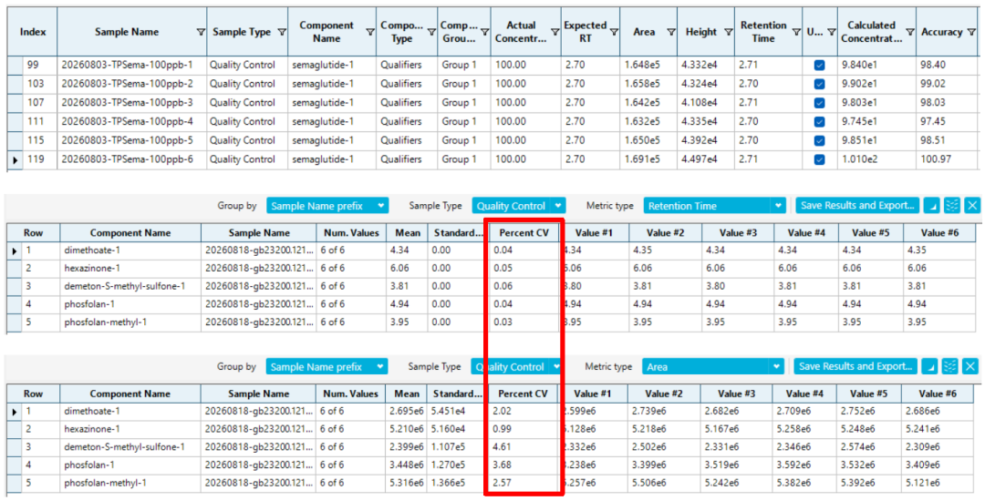Screen dimensions: 985x501
Task: Select row 20260803-TPSema-100ppb-4
Action: 493,122
